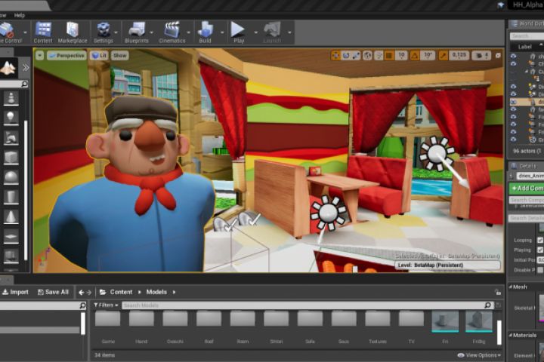Open the grid snap size 10 dropdown
Screen dimensions: 544x362
pyautogui.click(x=401, y=55)
